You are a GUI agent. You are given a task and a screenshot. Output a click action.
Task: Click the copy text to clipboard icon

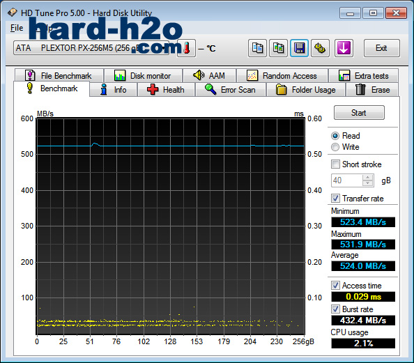(257, 48)
